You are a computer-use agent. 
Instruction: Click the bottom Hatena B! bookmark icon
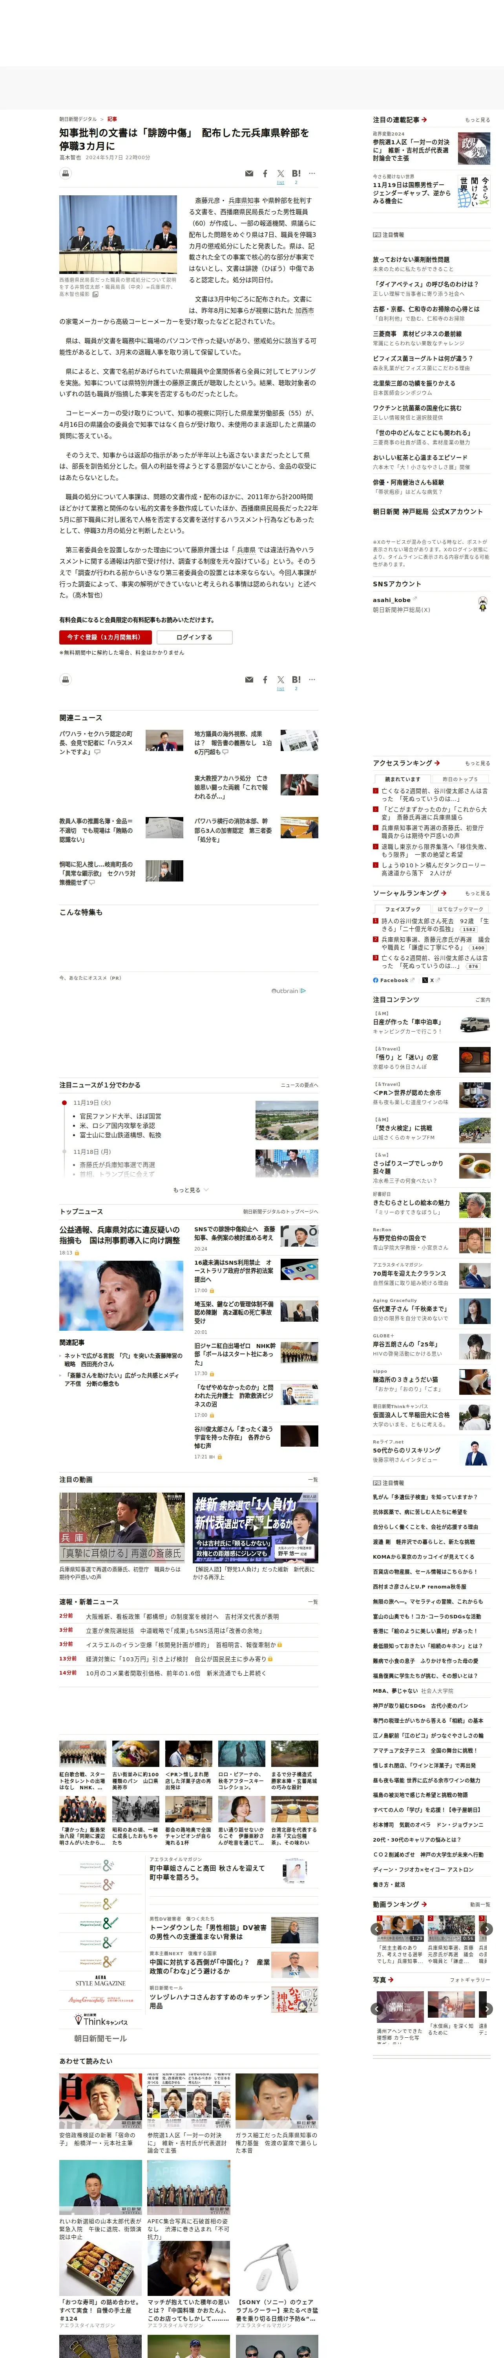pos(296,679)
